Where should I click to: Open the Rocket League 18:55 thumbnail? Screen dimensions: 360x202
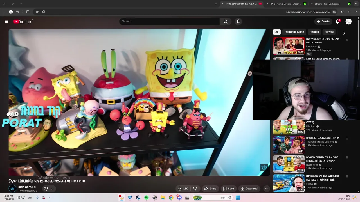(289, 183)
